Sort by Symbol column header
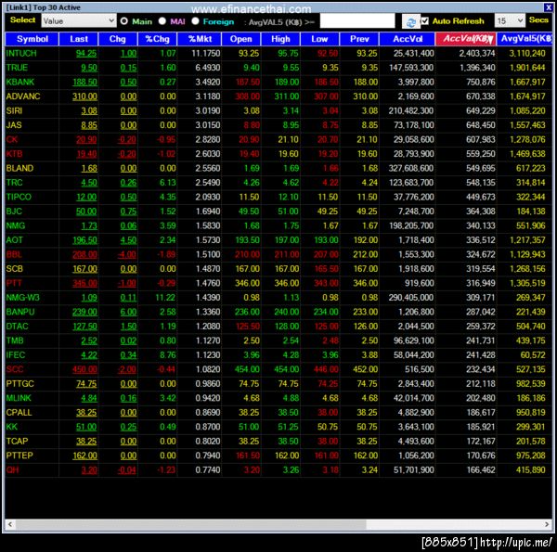557x552 pixels. (x=32, y=39)
